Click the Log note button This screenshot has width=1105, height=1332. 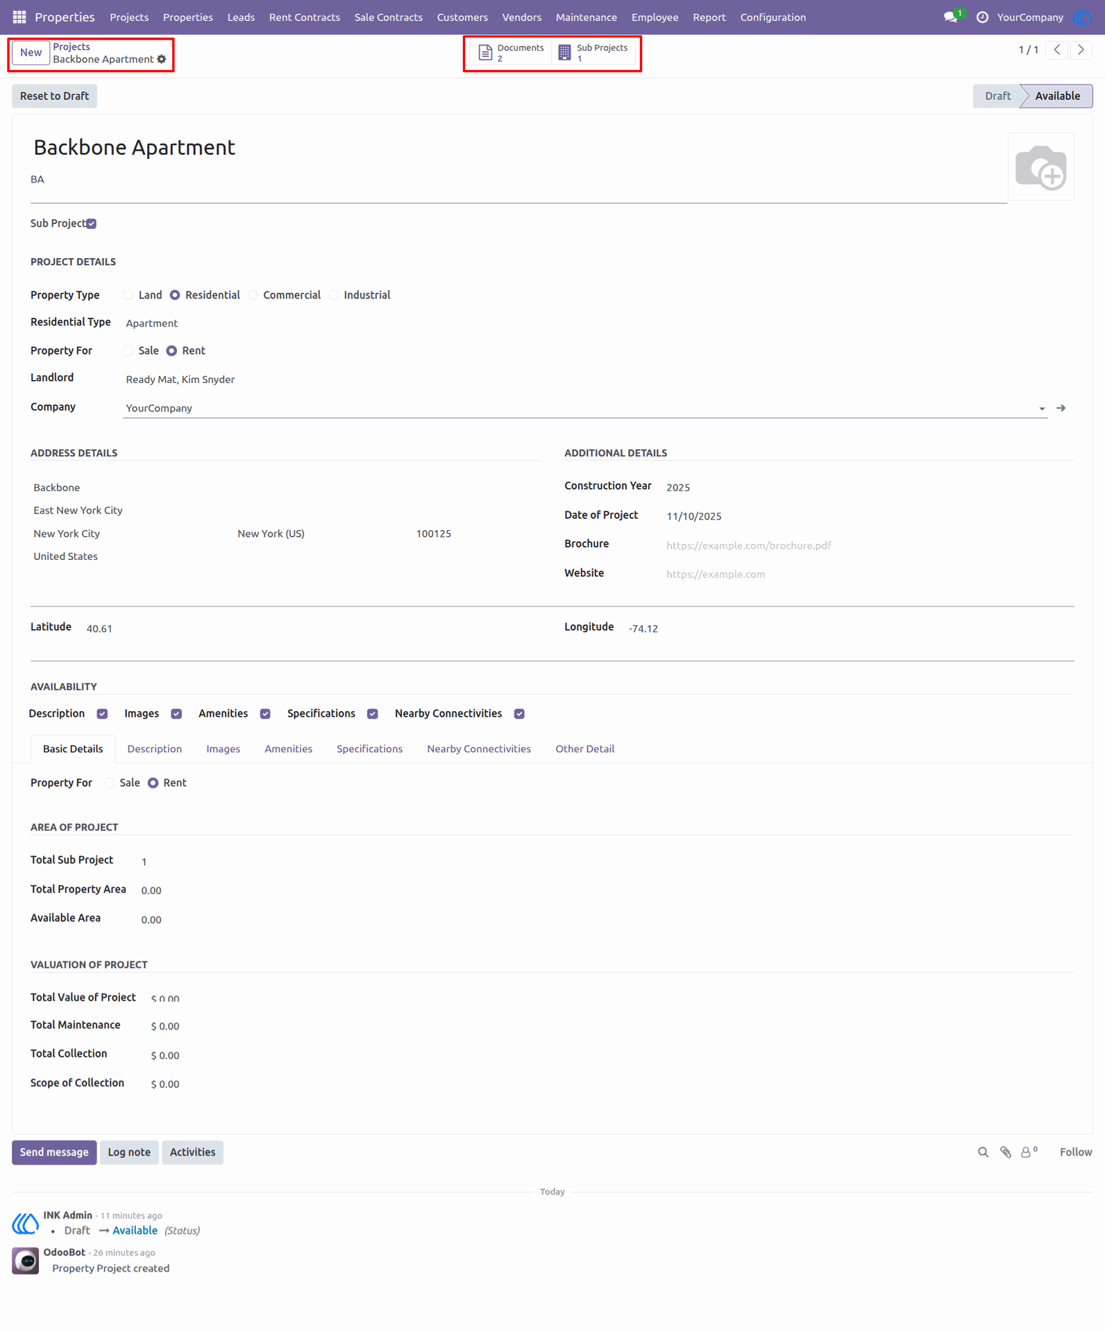[129, 1152]
